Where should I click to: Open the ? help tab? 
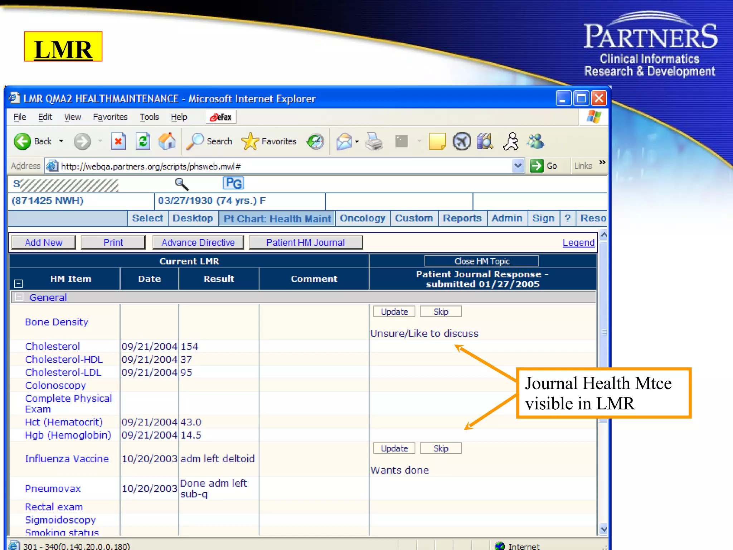click(567, 218)
